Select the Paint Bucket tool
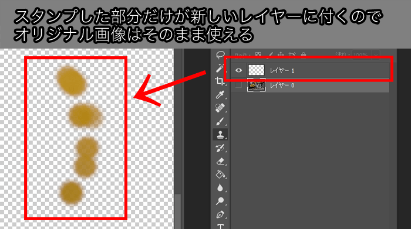411x229 pixels. [220, 174]
